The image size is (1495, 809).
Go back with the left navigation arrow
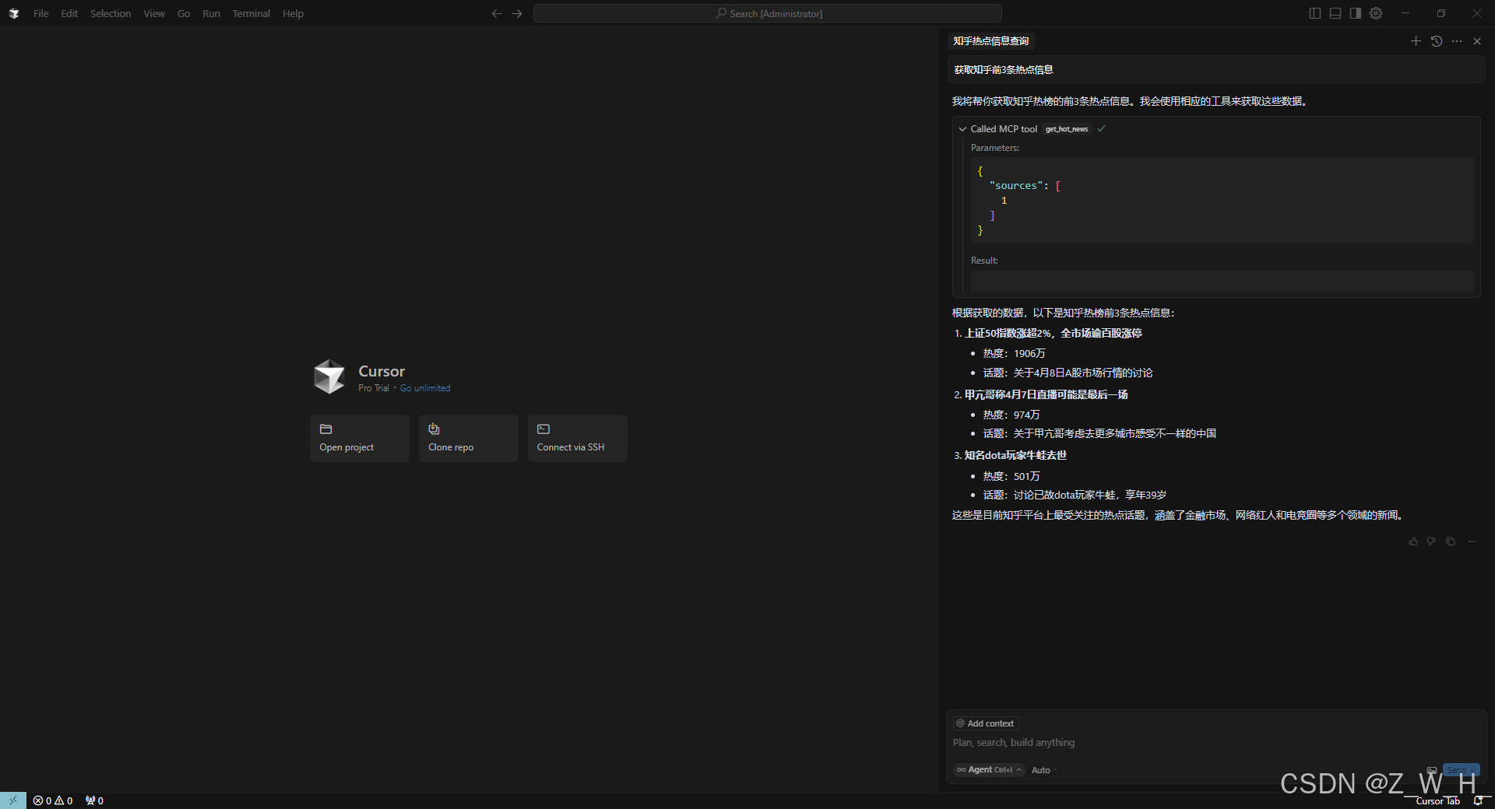point(497,13)
